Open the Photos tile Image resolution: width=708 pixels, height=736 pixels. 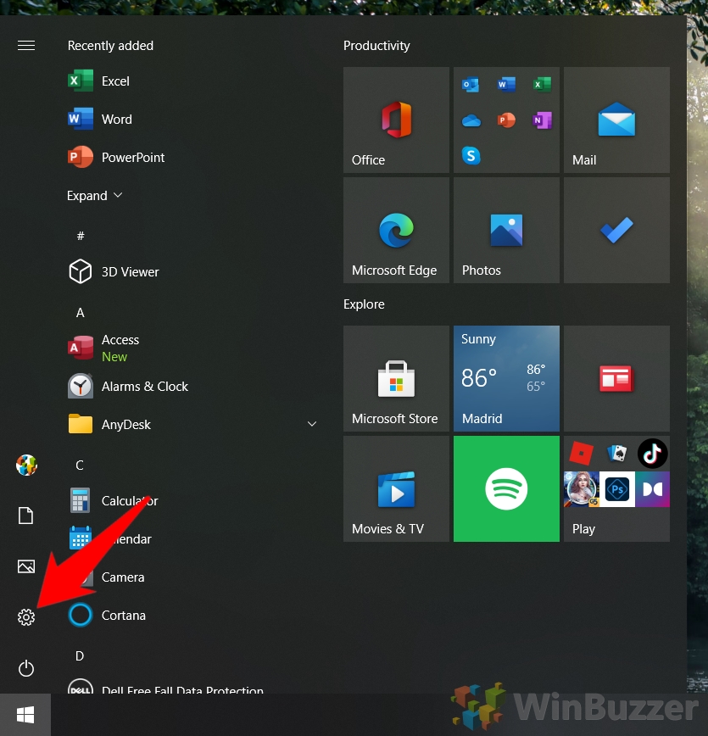pyautogui.click(x=506, y=230)
